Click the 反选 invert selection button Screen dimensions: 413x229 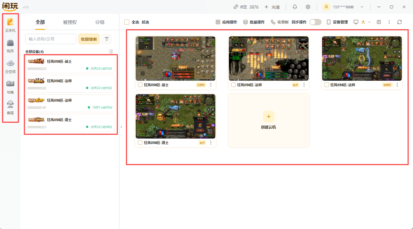(145, 22)
